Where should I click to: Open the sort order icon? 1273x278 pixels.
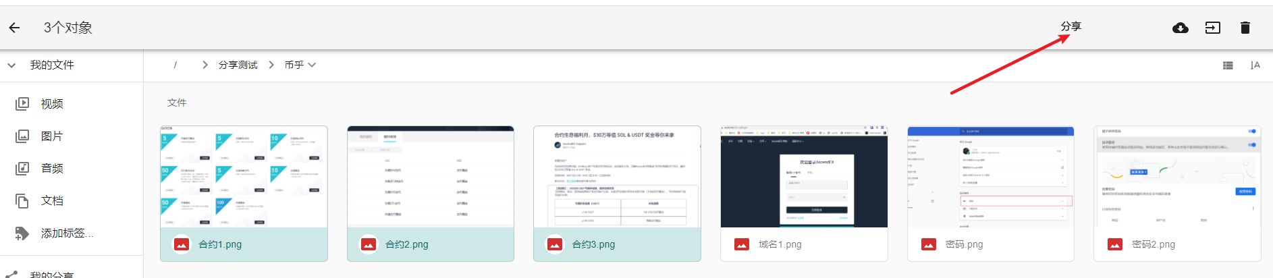coord(1255,65)
